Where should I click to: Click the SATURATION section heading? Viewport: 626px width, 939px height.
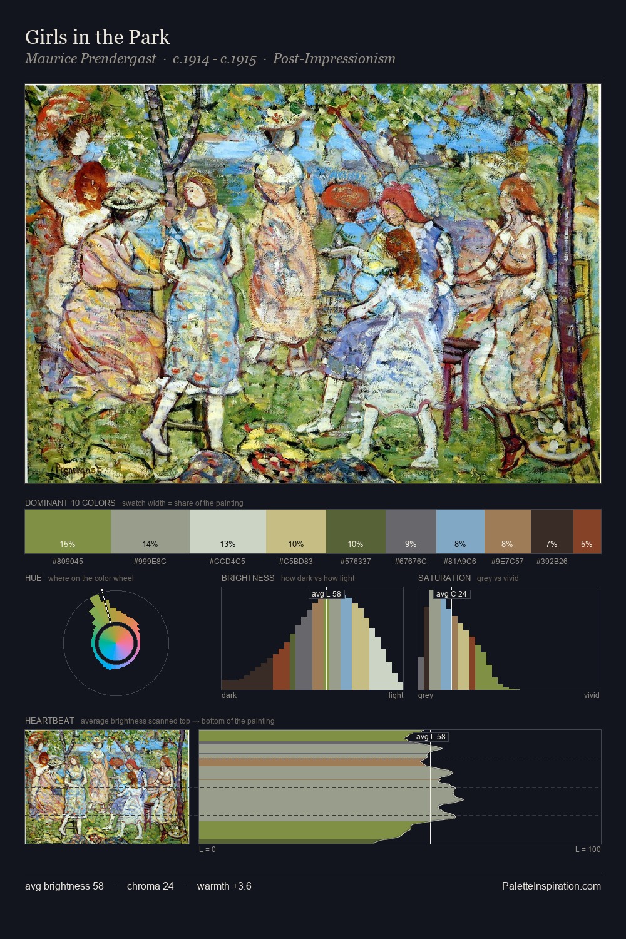(x=444, y=578)
